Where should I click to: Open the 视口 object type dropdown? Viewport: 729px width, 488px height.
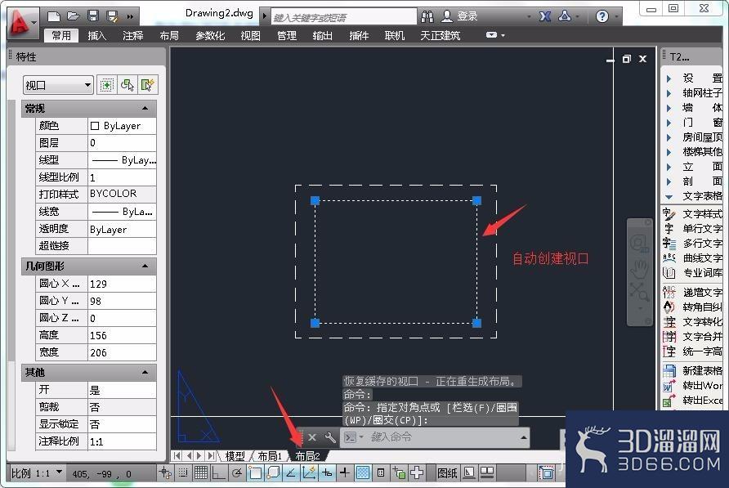[58, 86]
